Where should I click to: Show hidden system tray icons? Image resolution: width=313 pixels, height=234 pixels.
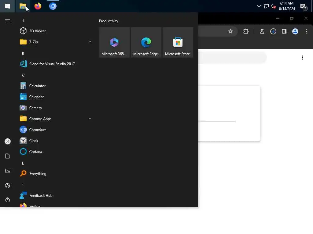coord(259,6)
